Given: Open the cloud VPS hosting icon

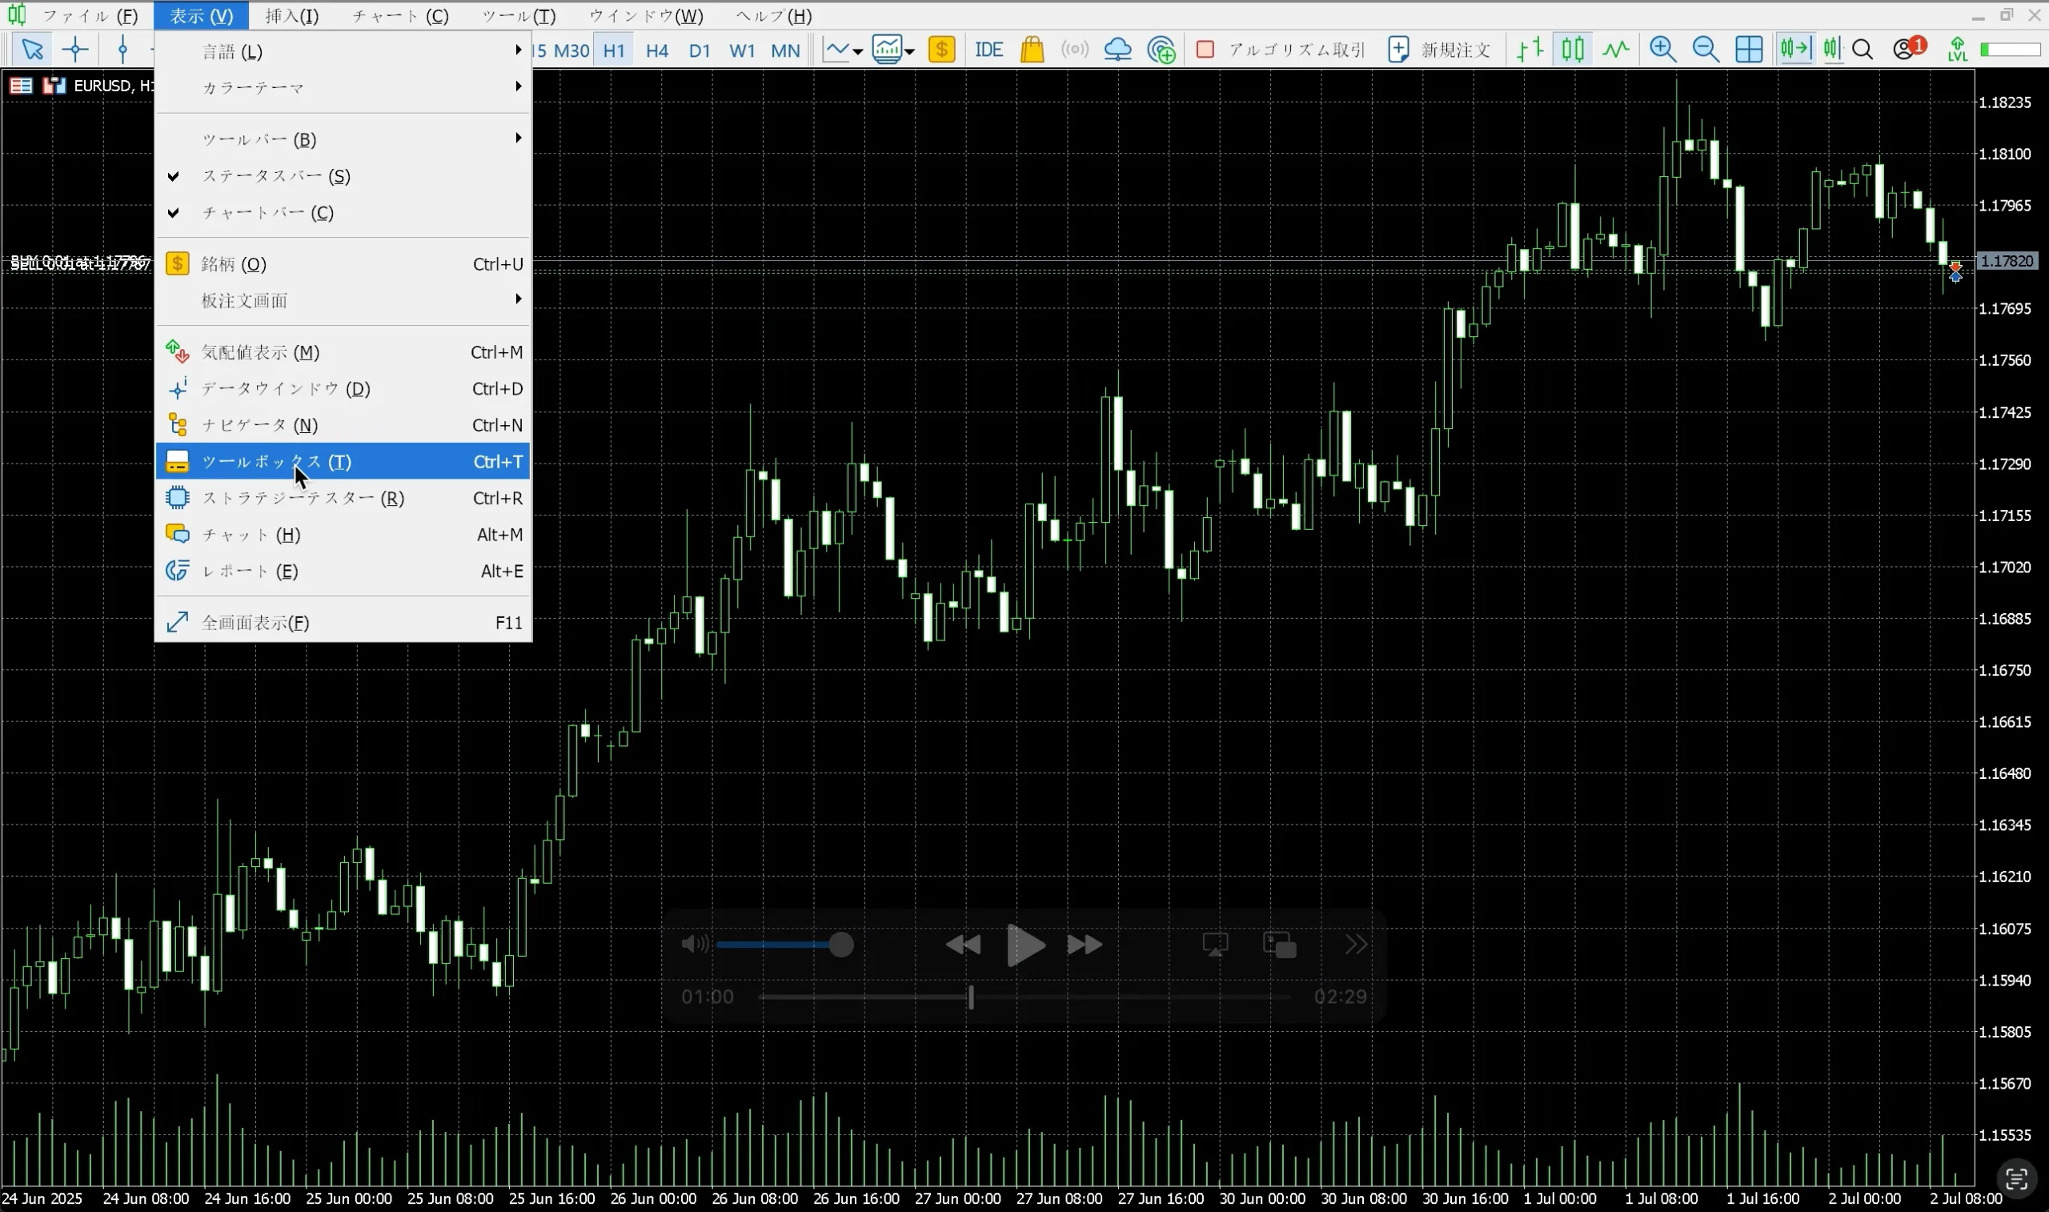Looking at the screenshot, I should 1117,50.
